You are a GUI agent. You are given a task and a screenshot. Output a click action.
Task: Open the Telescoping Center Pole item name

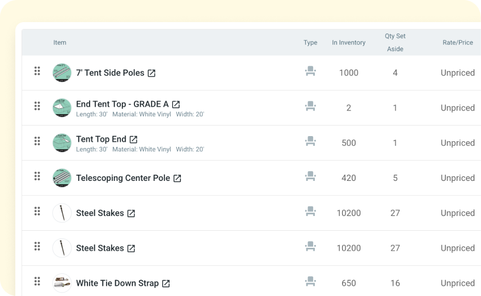pyautogui.click(x=123, y=178)
